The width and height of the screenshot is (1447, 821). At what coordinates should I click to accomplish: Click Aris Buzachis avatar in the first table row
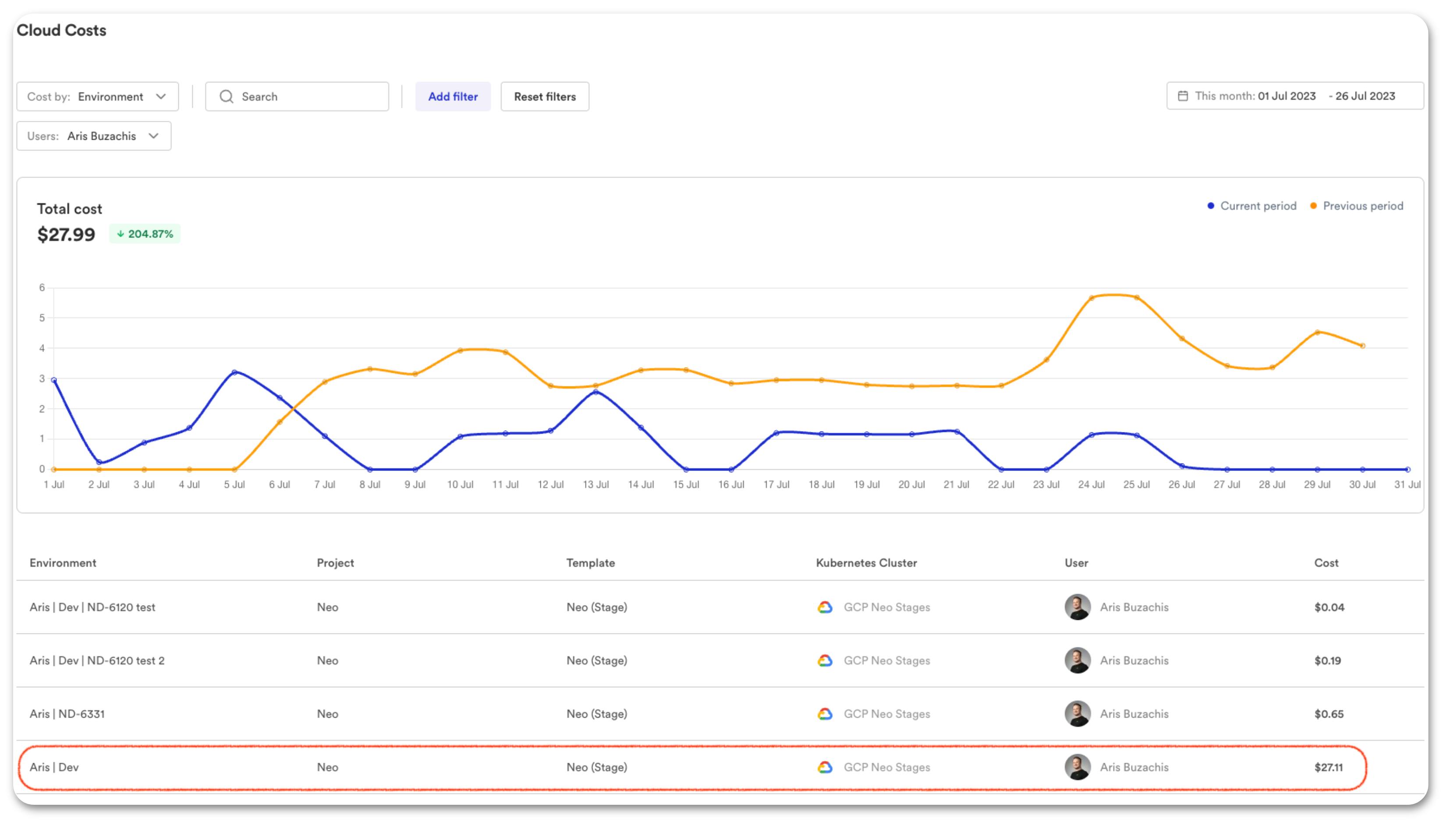click(1078, 607)
